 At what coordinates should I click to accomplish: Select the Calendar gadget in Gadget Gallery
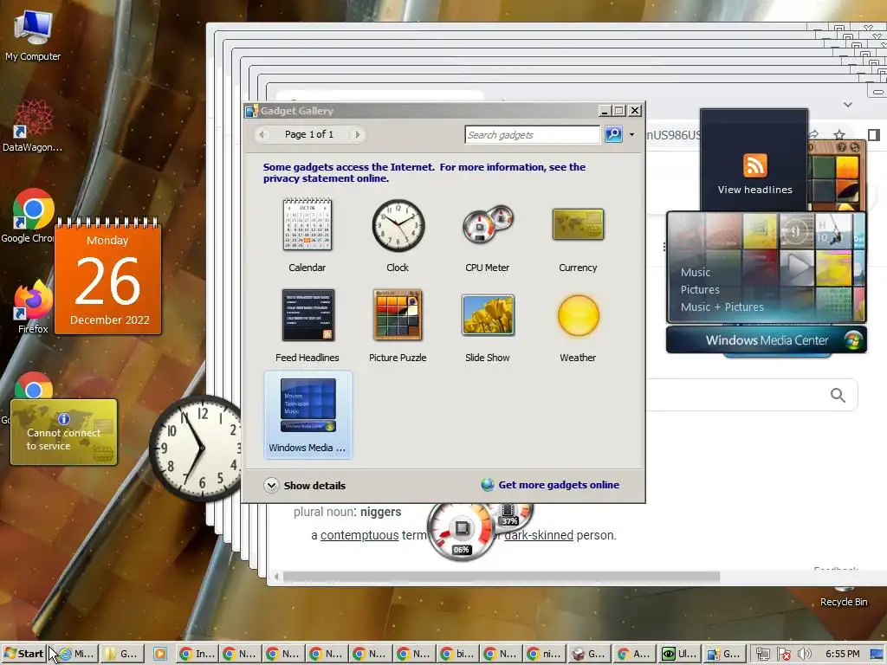tap(308, 236)
